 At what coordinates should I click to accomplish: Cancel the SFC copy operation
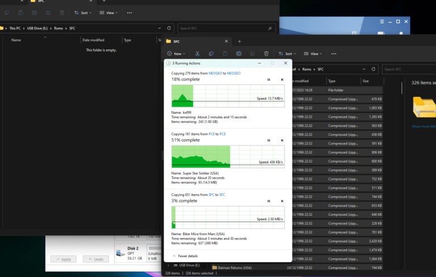click(x=282, y=201)
